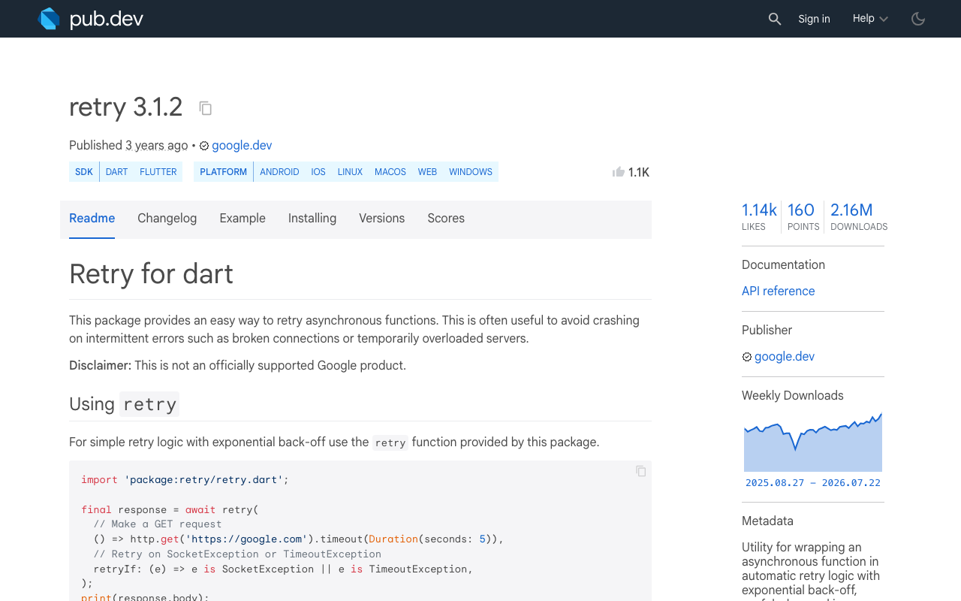Switch to the Readme tab

coord(92,219)
